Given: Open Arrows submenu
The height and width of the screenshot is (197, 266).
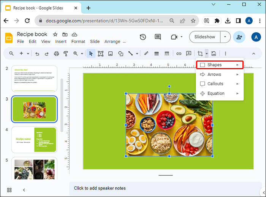Looking at the screenshot, I should point(220,75).
